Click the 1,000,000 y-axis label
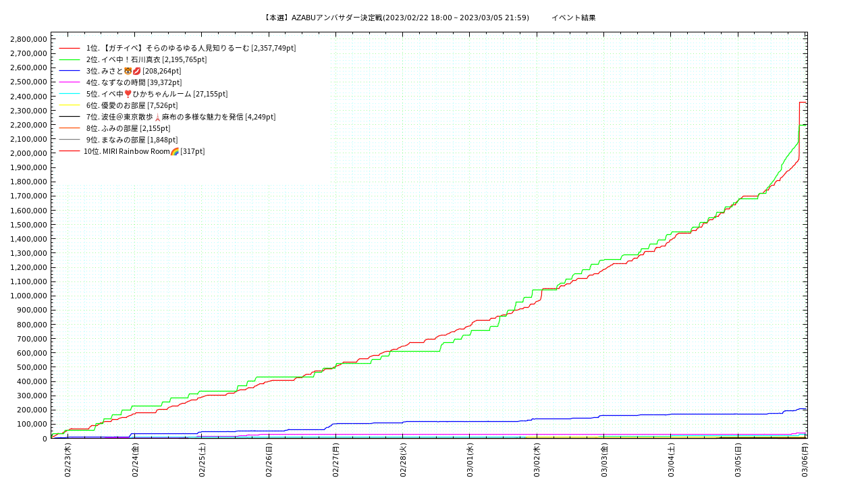 (28, 296)
